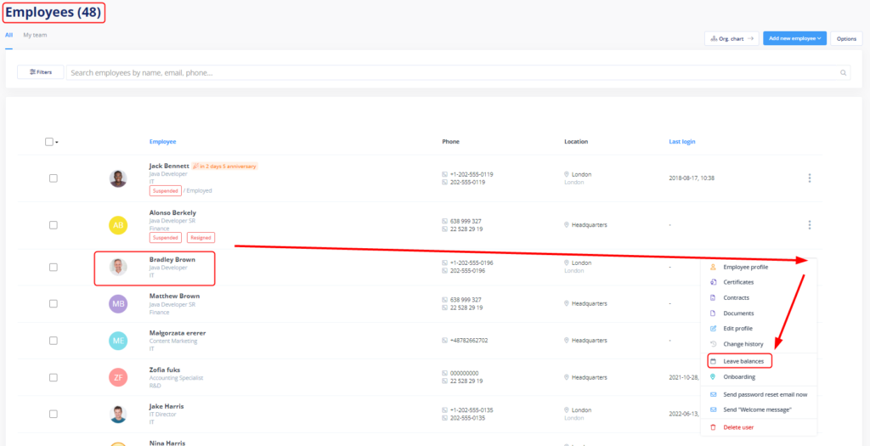Click Jack Bennett's profile photo
The width and height of the screenshot is (870, 446).
coord(117,178)
